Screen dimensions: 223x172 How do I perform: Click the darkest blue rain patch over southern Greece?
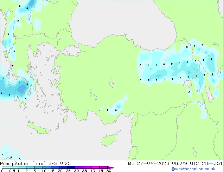[x=21, y=87]
